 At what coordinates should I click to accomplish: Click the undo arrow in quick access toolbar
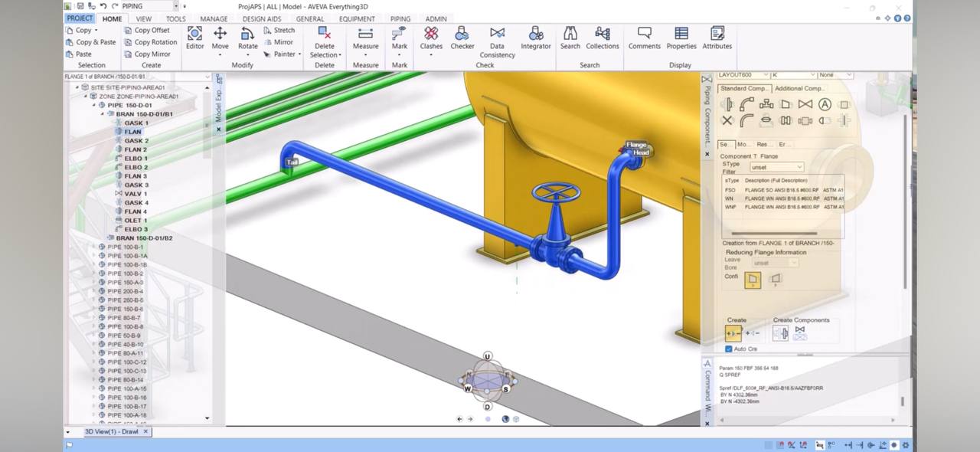pyautogui.click(x=102, y=6)
